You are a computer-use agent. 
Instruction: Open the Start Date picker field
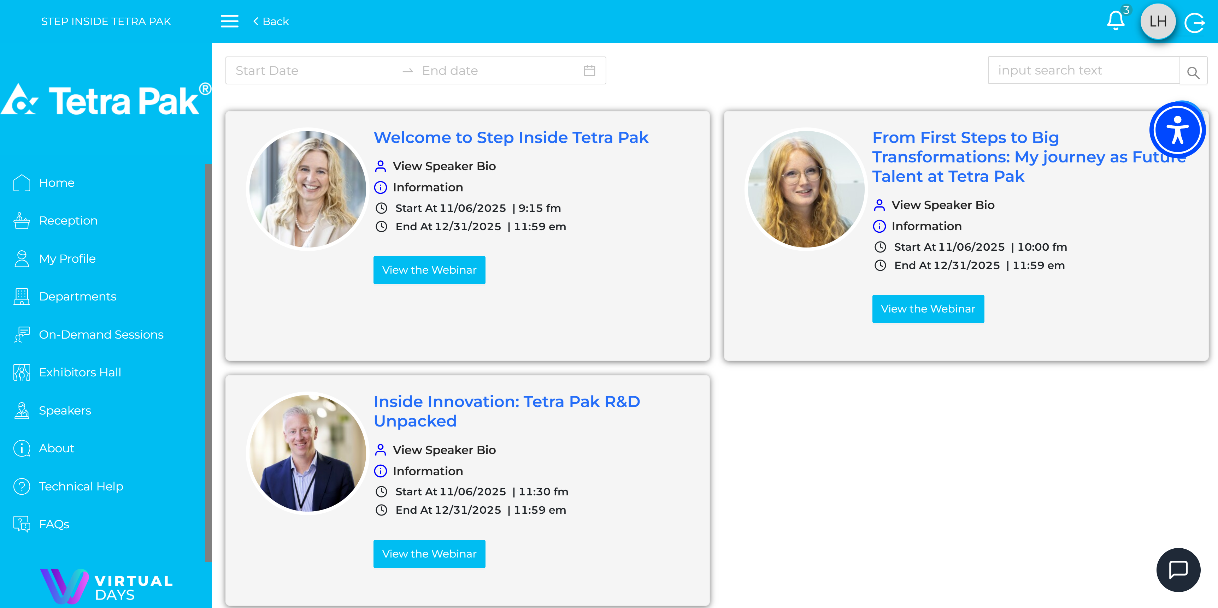(312, 71)
